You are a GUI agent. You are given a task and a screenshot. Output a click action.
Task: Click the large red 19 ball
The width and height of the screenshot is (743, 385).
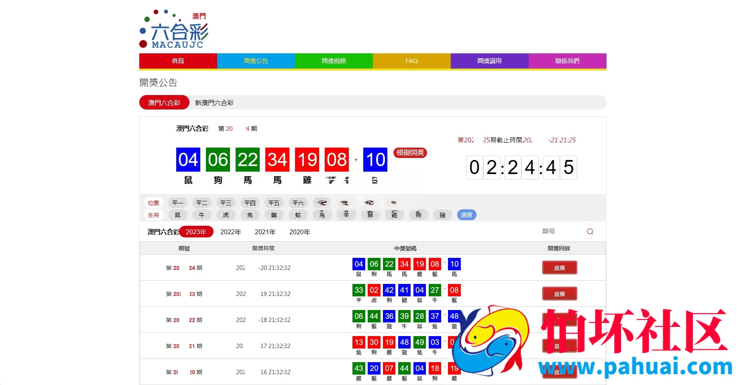(307, 160)
